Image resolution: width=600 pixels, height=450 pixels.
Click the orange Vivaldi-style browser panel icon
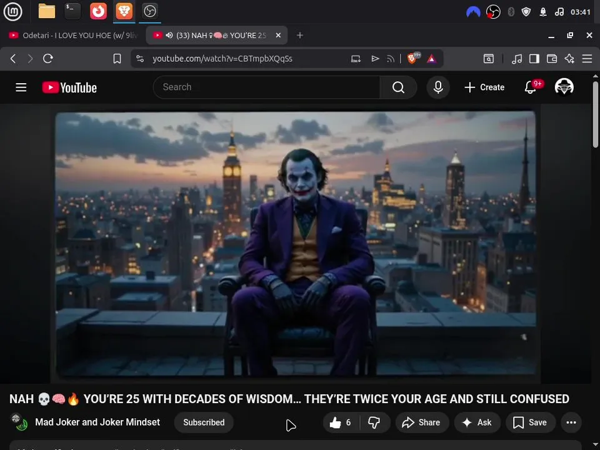point(98,11)
